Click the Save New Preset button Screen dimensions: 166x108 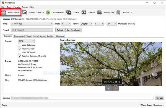click(74, 30)
